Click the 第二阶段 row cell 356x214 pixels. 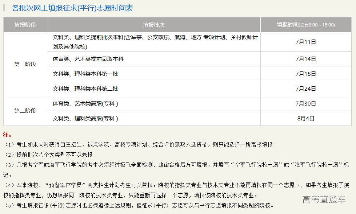(25, 111)
